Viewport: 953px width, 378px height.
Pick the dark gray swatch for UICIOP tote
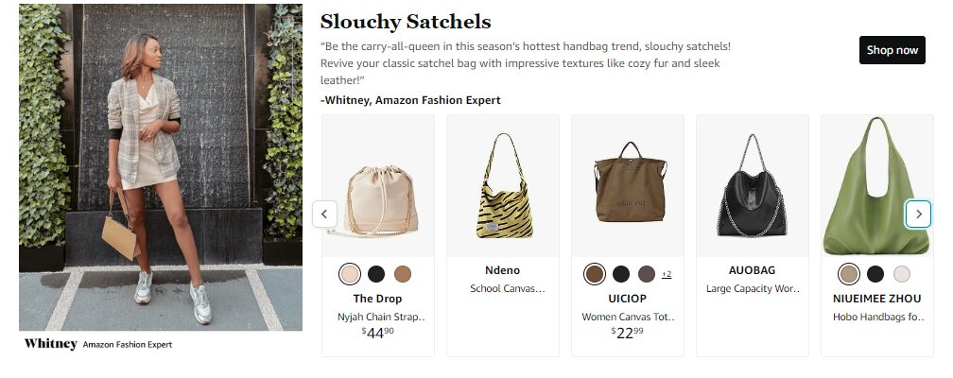(648, 274)
